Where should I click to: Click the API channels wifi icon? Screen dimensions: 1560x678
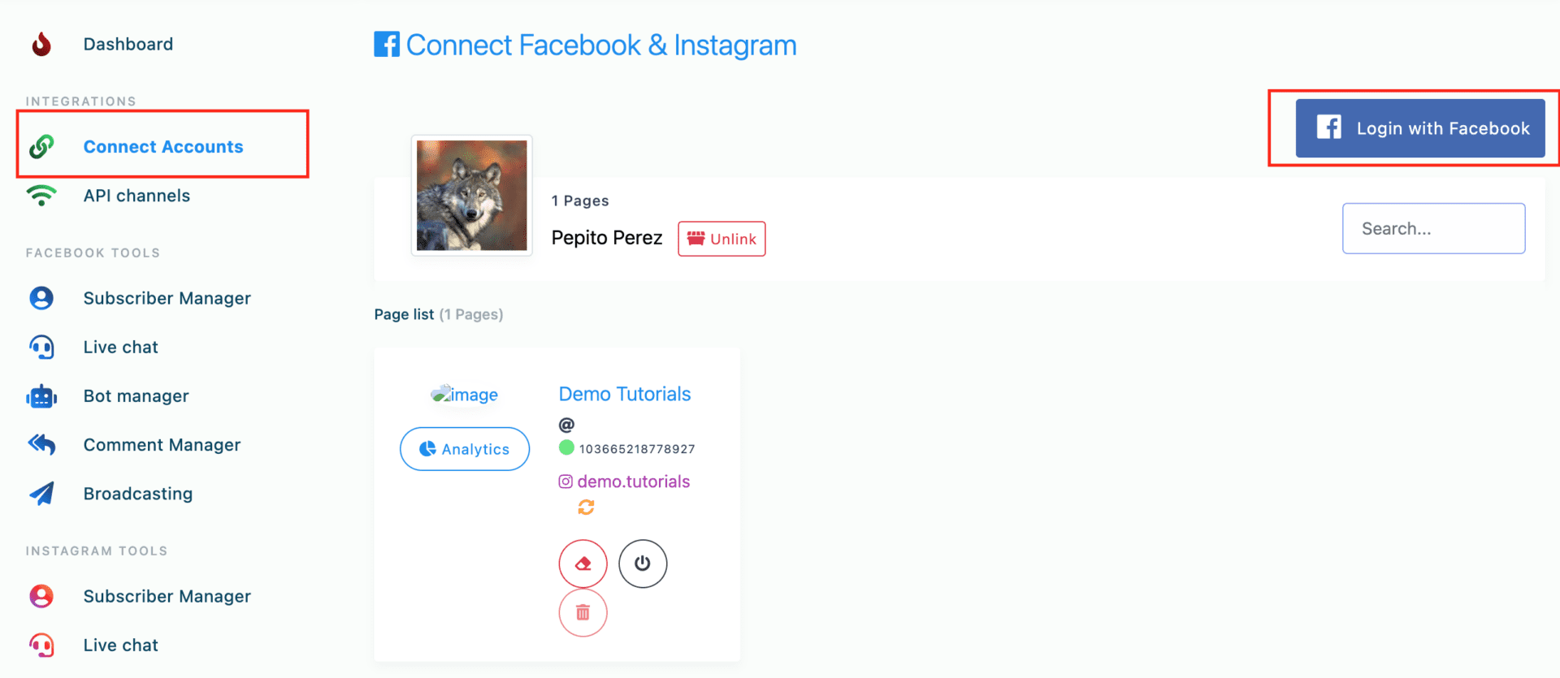(41, 196)
